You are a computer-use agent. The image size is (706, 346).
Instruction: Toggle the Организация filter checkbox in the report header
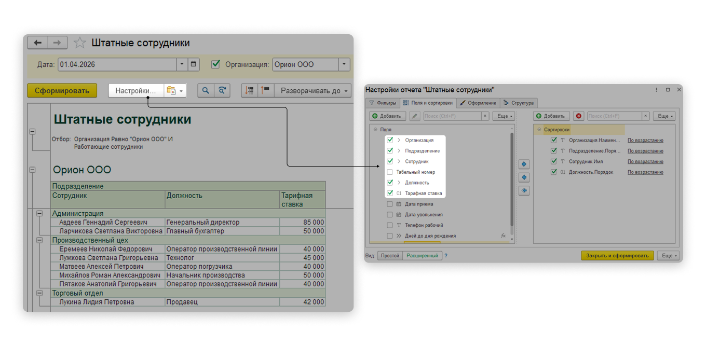pyautogui.click(x=216, y=64)
